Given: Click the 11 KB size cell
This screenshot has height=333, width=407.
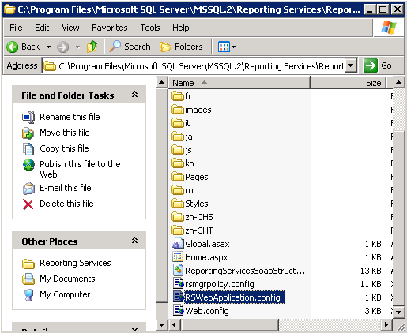Looking at the screenshot, I should 371,284.
